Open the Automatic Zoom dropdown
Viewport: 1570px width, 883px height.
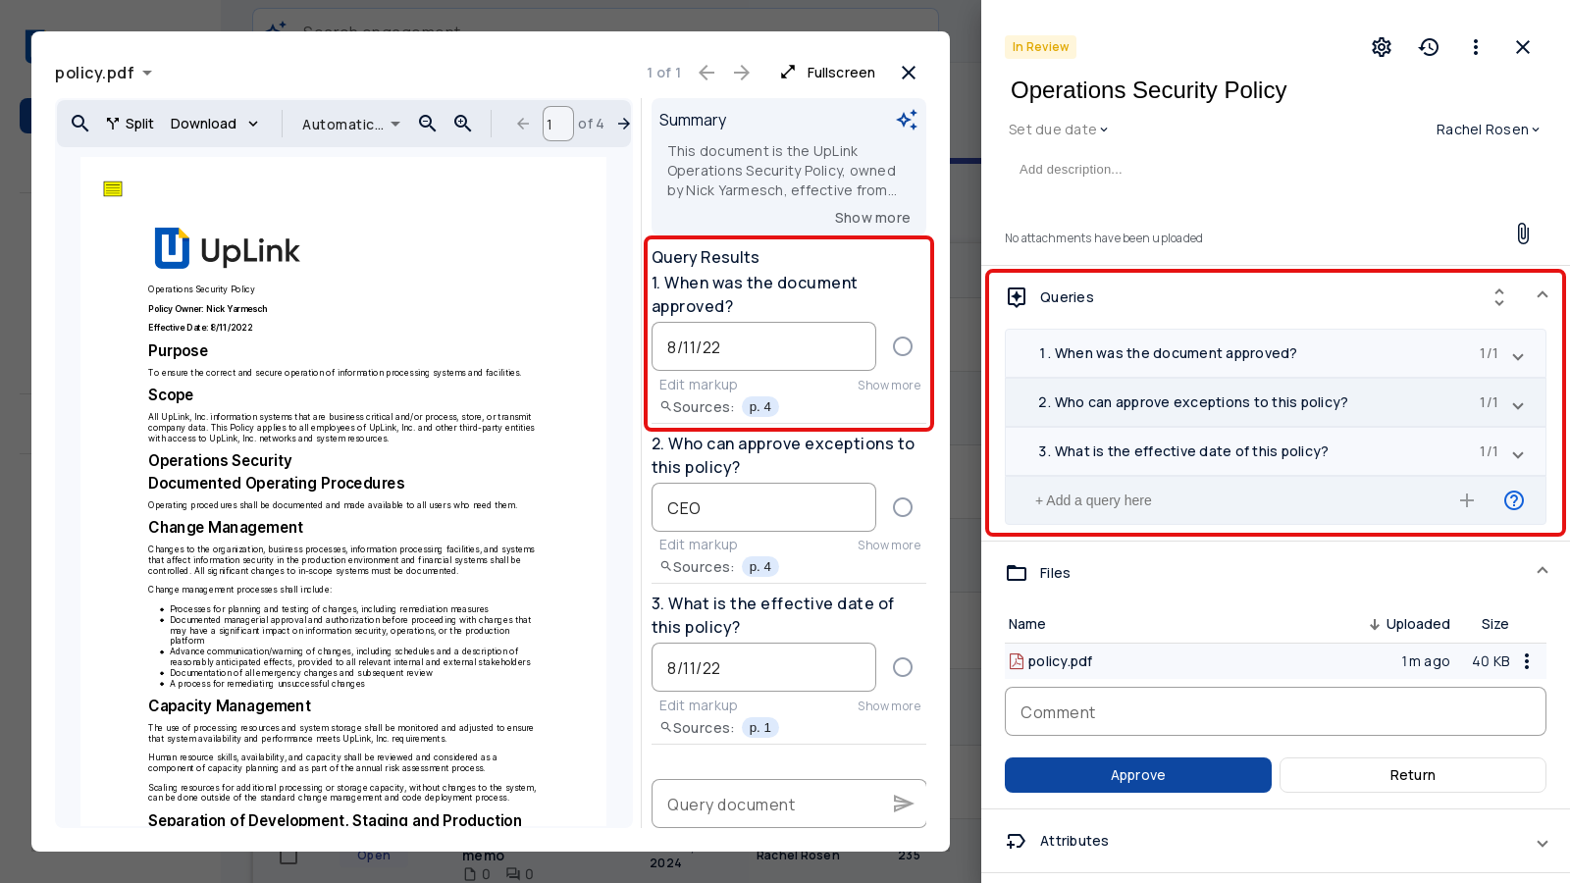point(348,124)
